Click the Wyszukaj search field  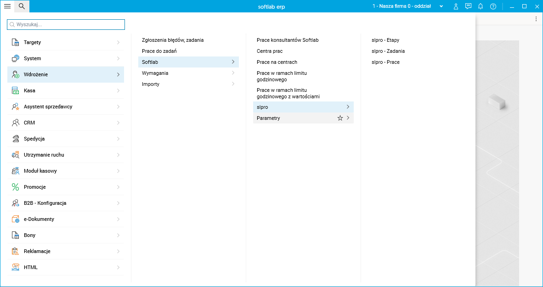click(x=66, y=25)
